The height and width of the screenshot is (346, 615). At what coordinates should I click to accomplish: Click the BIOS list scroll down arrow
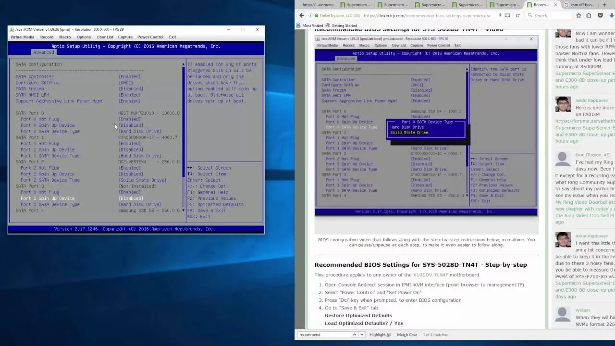tap(183, 210)
